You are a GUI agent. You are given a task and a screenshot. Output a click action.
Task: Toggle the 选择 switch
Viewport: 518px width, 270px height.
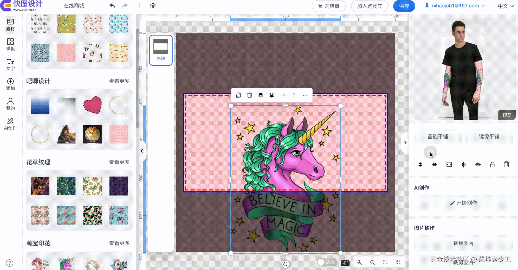326,262
